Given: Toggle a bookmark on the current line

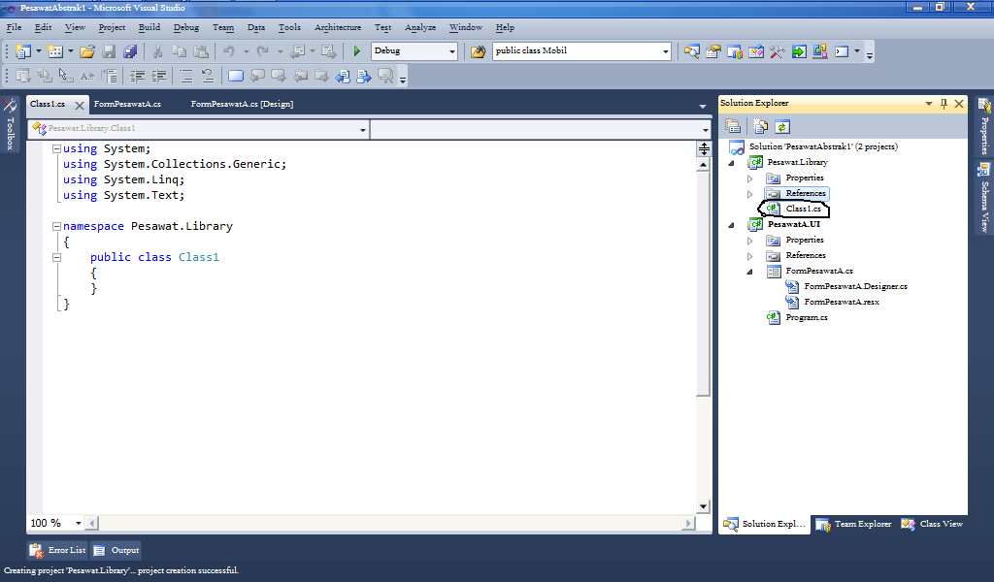Looking at the screenshot, I should [235, 77].
